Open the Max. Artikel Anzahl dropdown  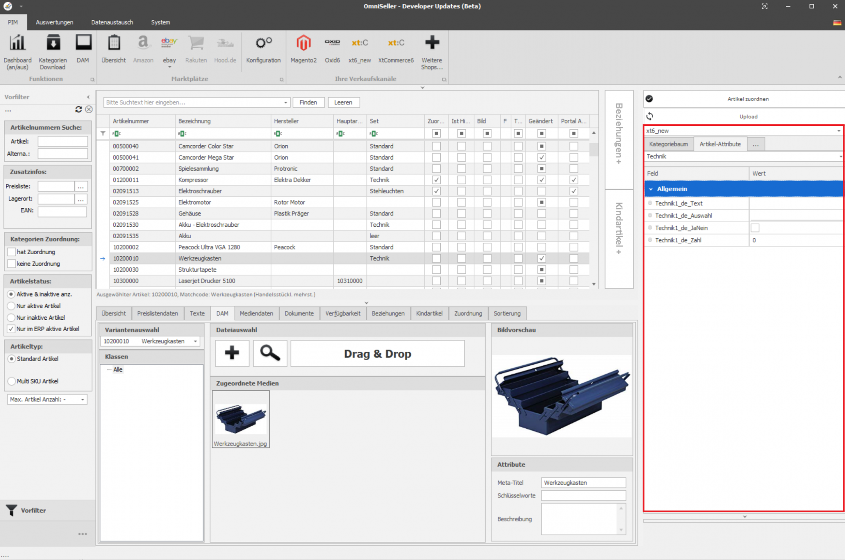tap(83, 399)
